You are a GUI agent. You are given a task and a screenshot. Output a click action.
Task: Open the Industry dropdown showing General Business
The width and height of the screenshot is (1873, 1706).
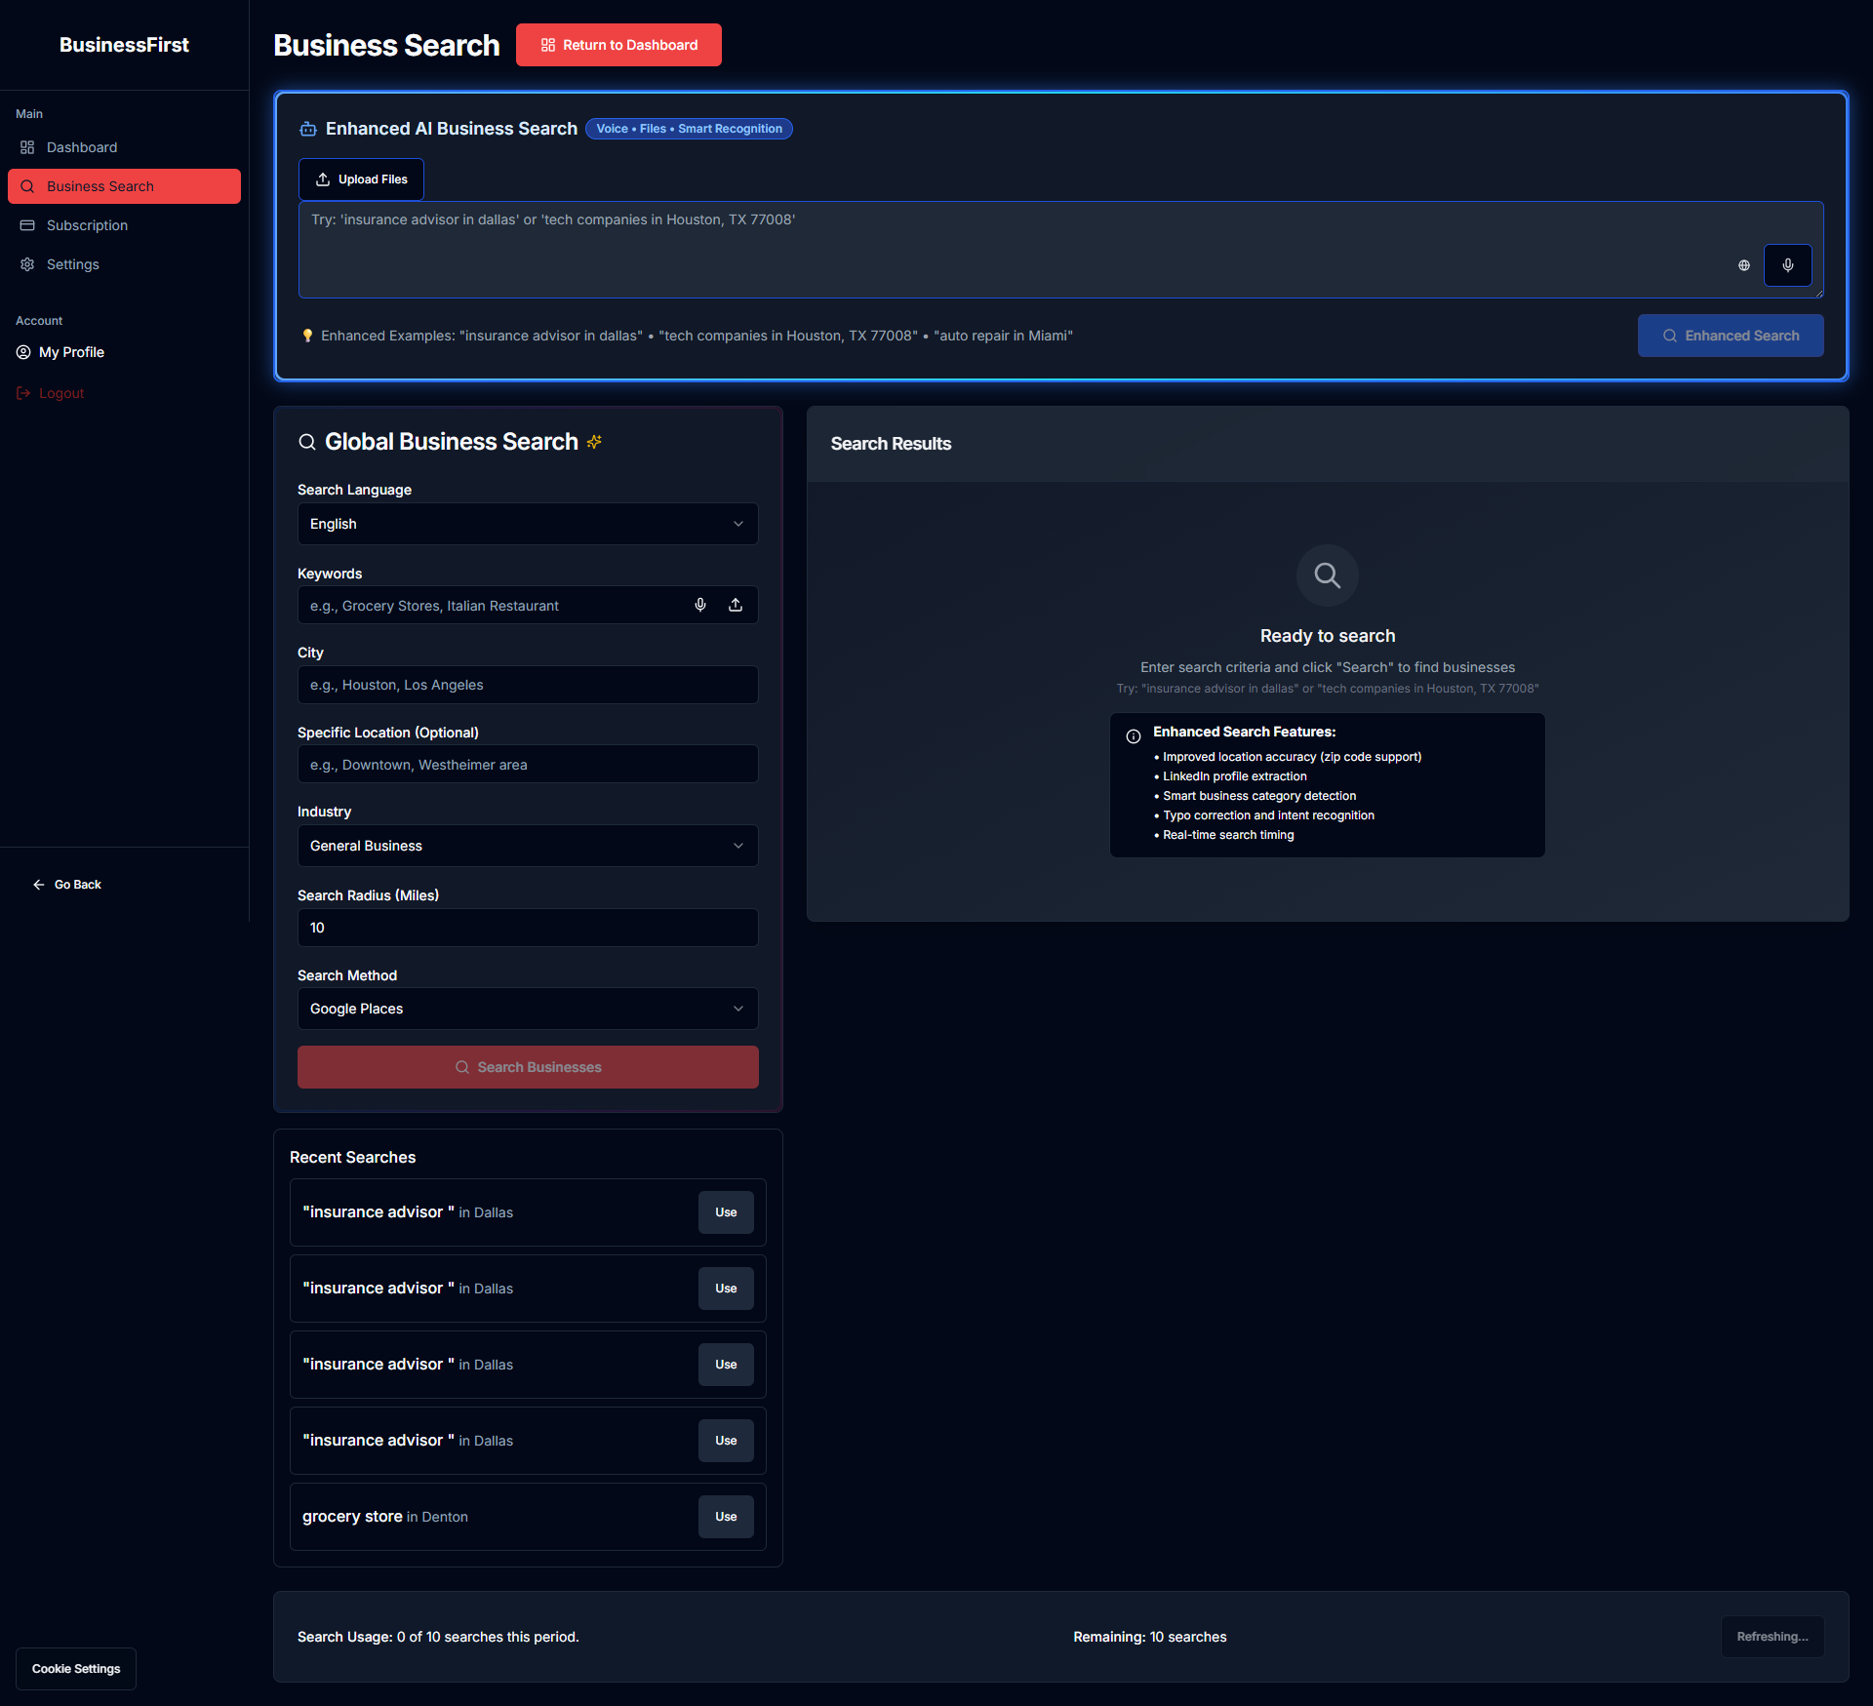click(x=528, y=846)
